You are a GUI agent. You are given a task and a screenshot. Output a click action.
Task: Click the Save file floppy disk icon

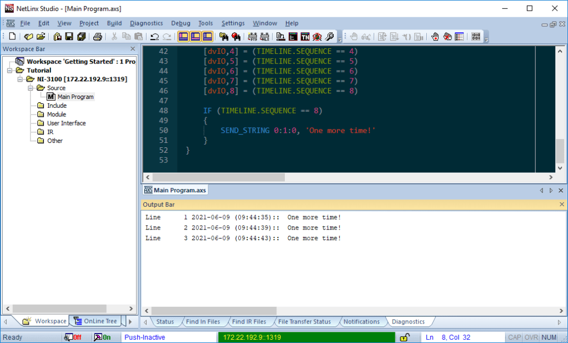(69, 37)
